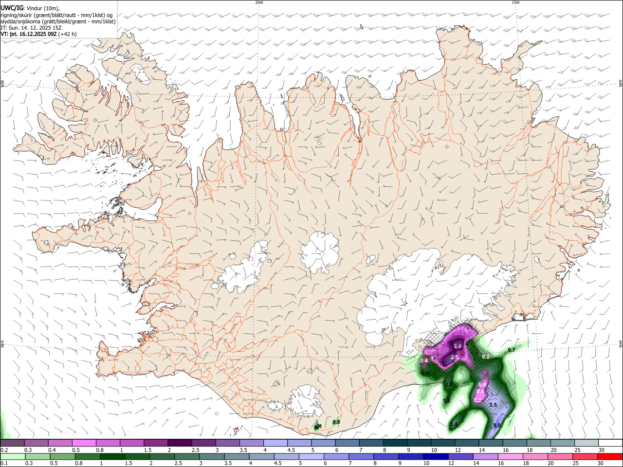Click the (+42 h) forecast offset
Viewport: 623px width, 467px height.
[x=67, y=34]
